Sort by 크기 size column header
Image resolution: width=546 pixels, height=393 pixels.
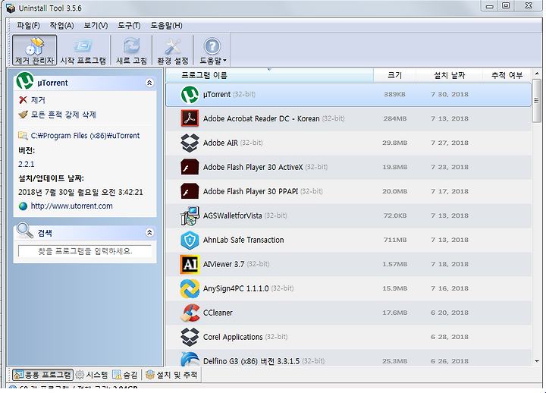click(394, 75)
